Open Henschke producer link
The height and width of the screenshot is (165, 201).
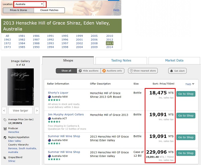pyautogui.click(x=14, y=132)
